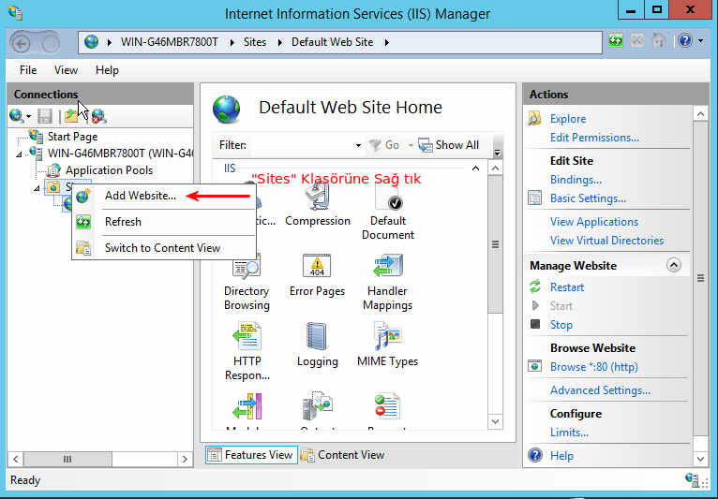Open the Logging feature

[317, 345]
